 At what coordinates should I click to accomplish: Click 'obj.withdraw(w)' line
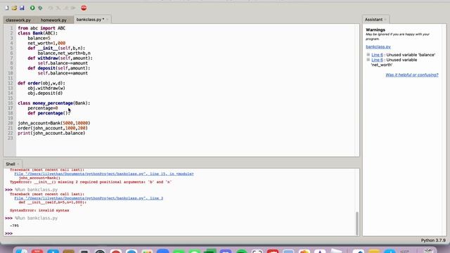46,88
